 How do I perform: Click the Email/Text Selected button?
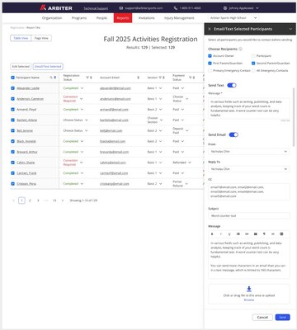pos(48,67)
